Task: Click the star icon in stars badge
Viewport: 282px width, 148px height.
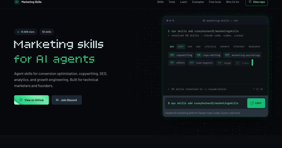Action: click(x=18, y=32)
